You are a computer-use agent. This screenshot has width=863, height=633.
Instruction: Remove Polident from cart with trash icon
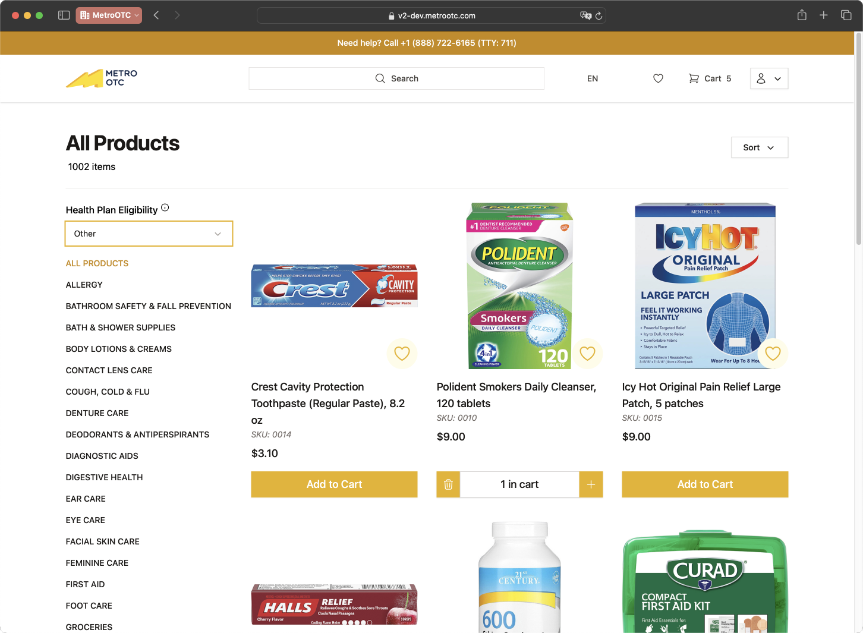(449, 484)
